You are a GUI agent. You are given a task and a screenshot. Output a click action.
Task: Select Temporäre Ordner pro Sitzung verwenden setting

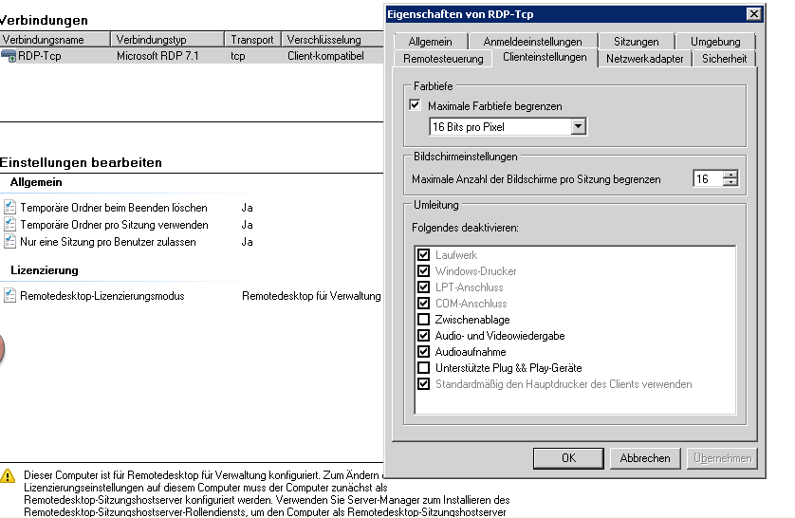pos(114,225)
